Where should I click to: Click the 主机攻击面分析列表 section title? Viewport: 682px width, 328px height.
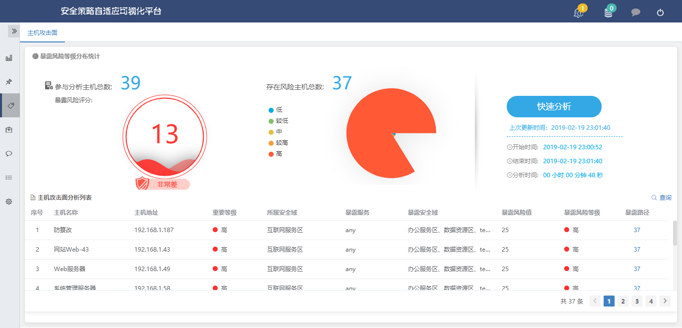(64, 198)
